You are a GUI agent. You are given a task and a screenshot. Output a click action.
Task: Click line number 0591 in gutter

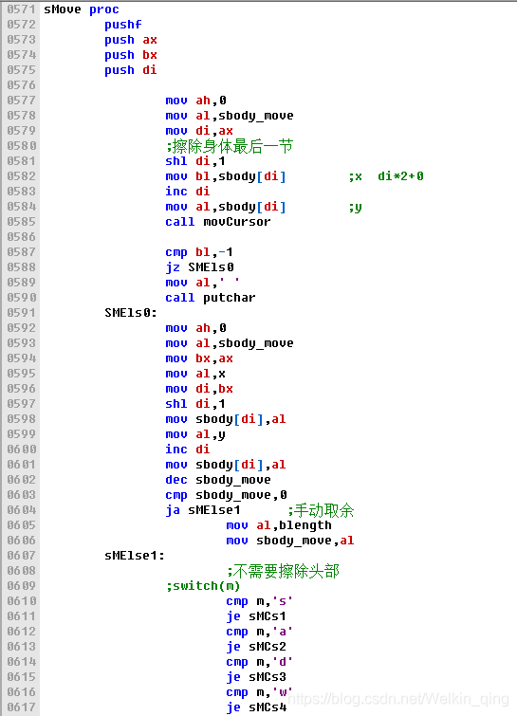coord(22,313)
